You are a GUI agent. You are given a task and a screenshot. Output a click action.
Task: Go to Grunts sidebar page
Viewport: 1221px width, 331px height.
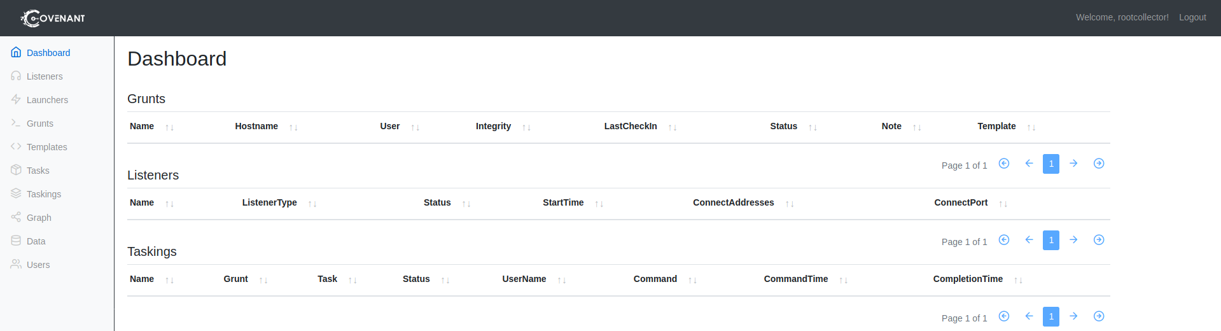(x=32, y=123)
